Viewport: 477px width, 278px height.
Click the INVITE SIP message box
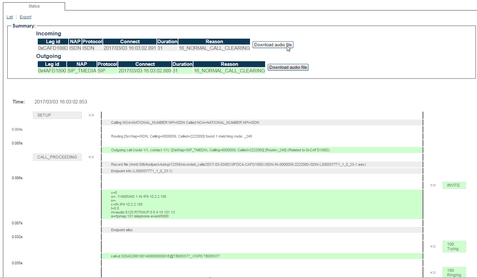coord(454,185)
